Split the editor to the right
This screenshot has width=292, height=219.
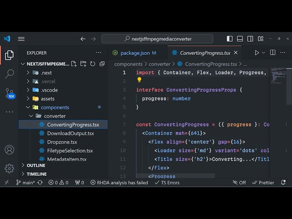272,53
